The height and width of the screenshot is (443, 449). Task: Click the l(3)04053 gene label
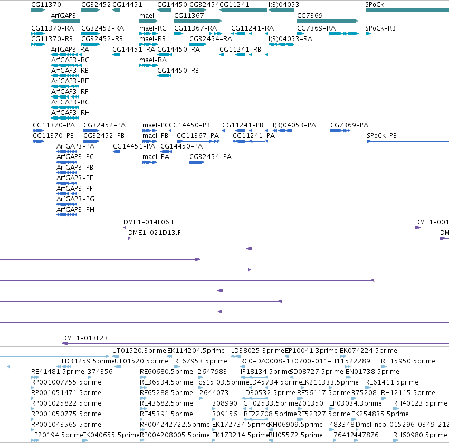(x=284, y=5)
